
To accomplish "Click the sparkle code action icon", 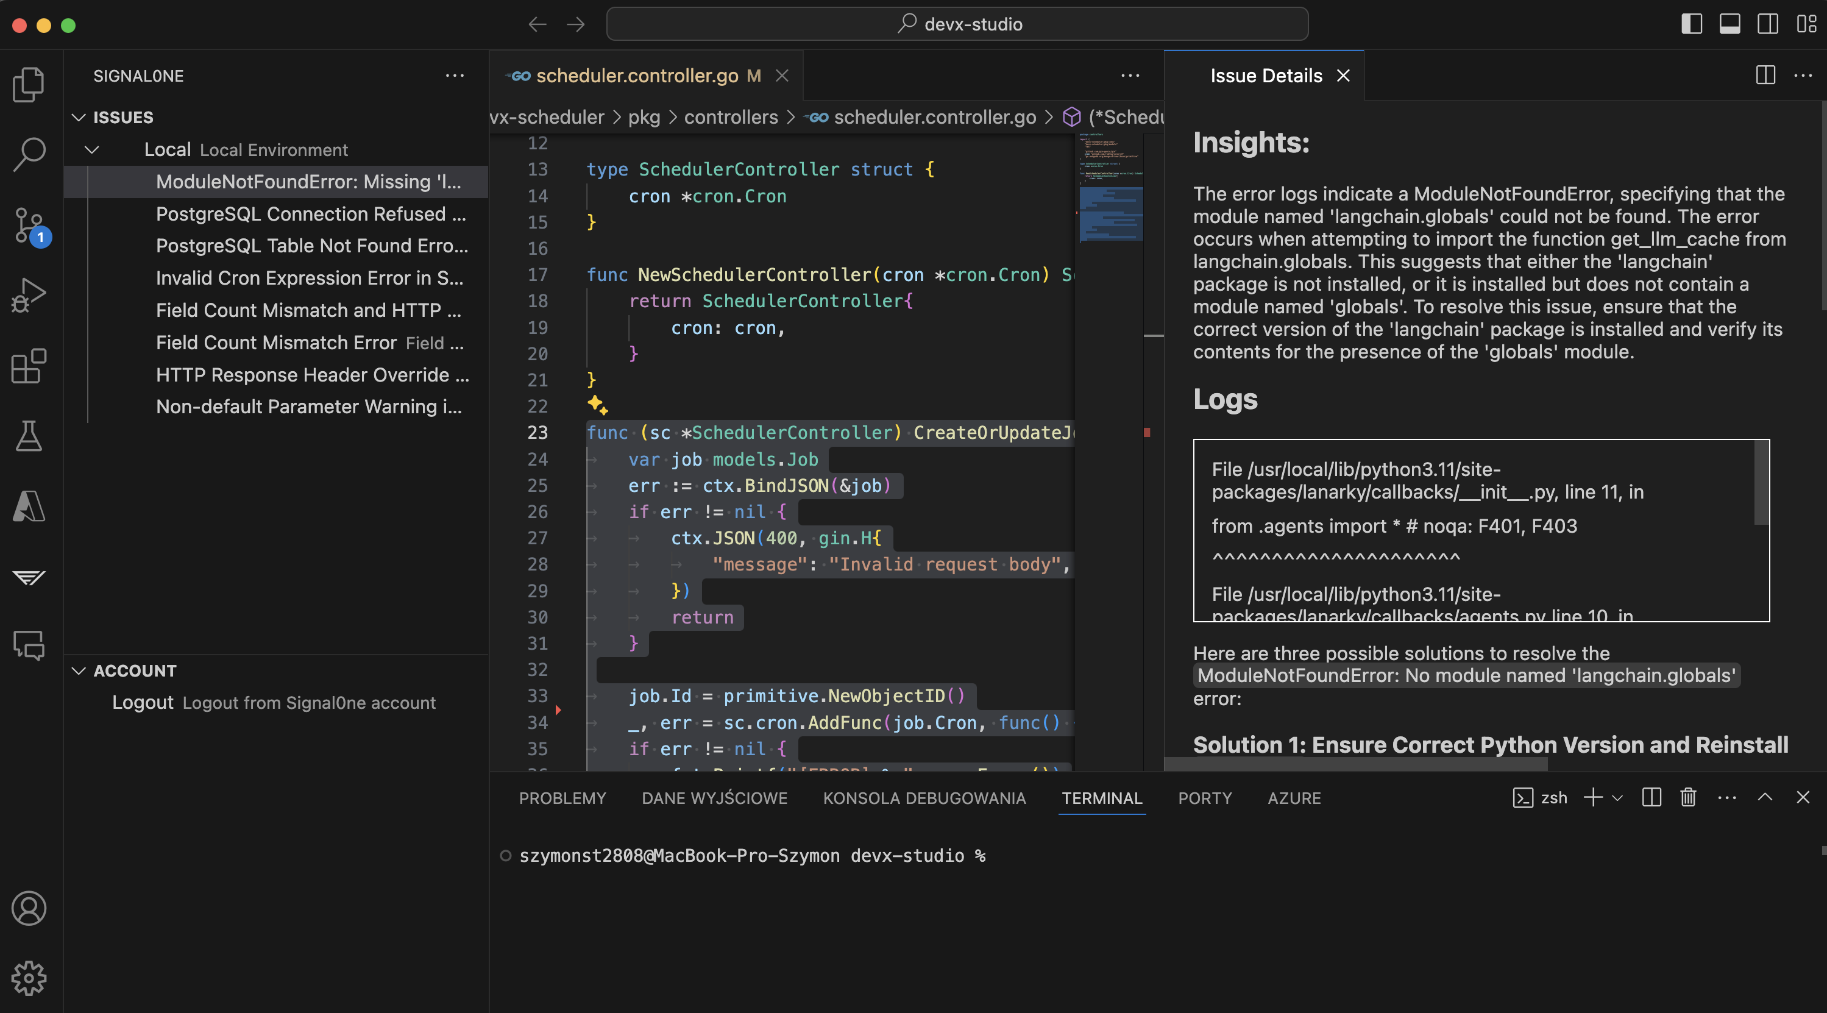I will click(x=597, y=405).
